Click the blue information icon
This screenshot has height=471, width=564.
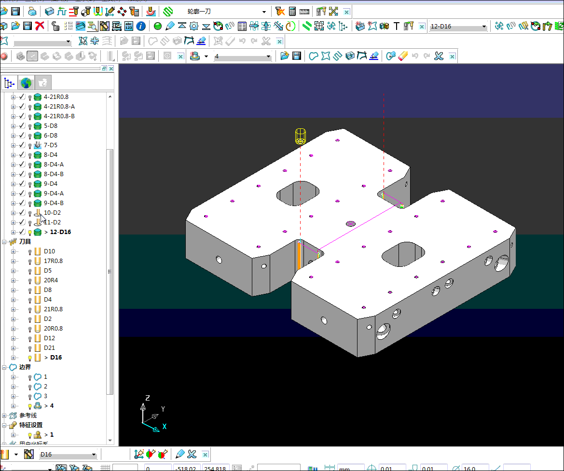pyautogui.click(x=141, y=26)
